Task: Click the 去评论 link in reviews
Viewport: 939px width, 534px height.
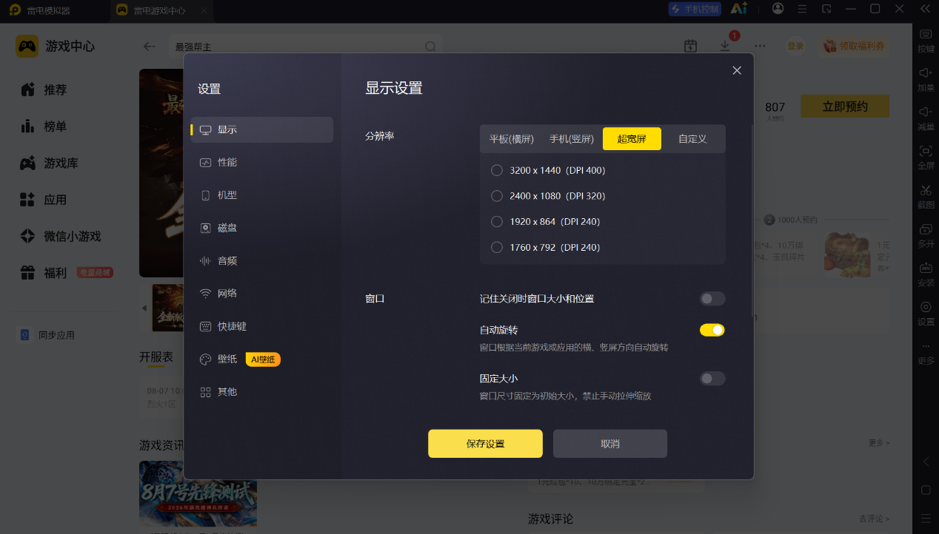Action: (x=874, y=519)
